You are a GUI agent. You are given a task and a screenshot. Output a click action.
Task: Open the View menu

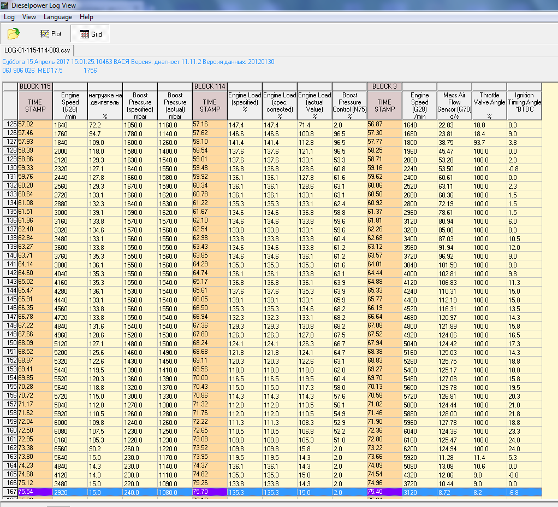(29, 17)
